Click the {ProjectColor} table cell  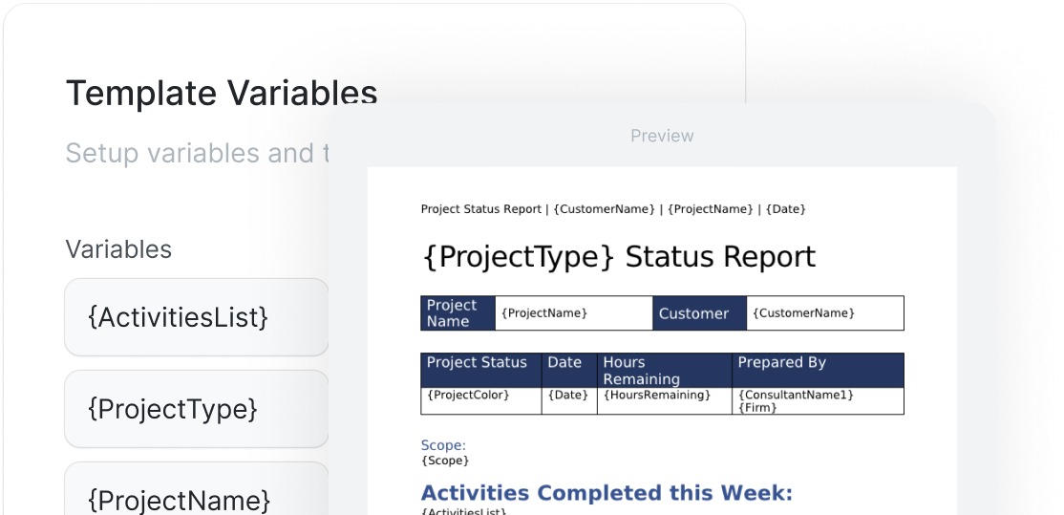[481, 401]
